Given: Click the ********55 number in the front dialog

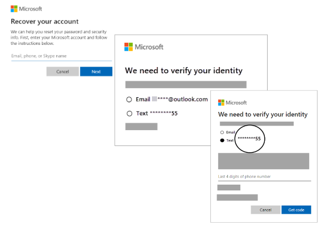Looking at the screenshot, I should point(249,139).
